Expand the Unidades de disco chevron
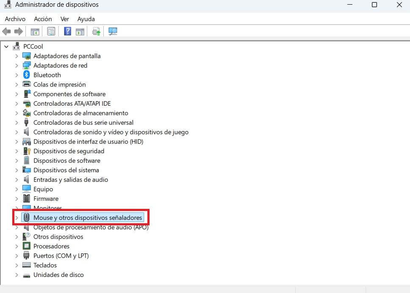410x293 pixels. point(17,275)
